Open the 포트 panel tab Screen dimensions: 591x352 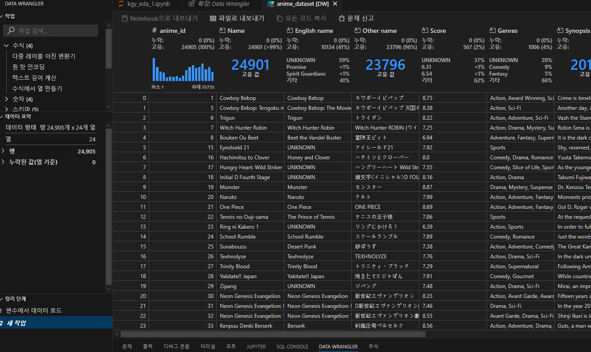pyautogui.click(x=231, y=347)
